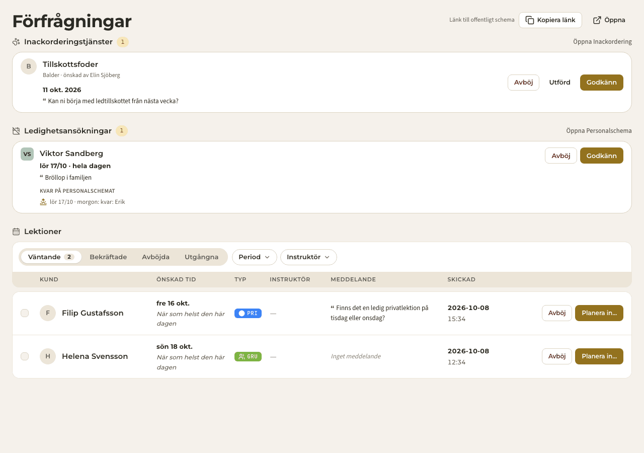Click the staffing warning icon by lör 17/10 morgon

coord(43,202)
